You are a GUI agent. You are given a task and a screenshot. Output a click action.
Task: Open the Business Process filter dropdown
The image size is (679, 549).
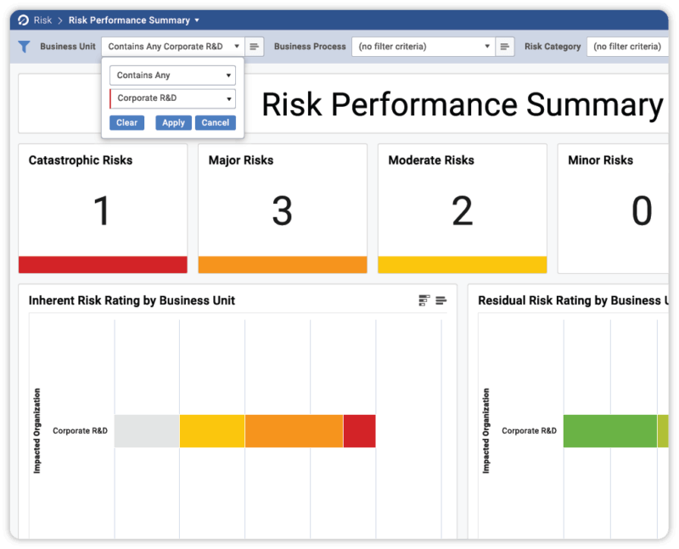pyautogui.click(x=424, y=46)
